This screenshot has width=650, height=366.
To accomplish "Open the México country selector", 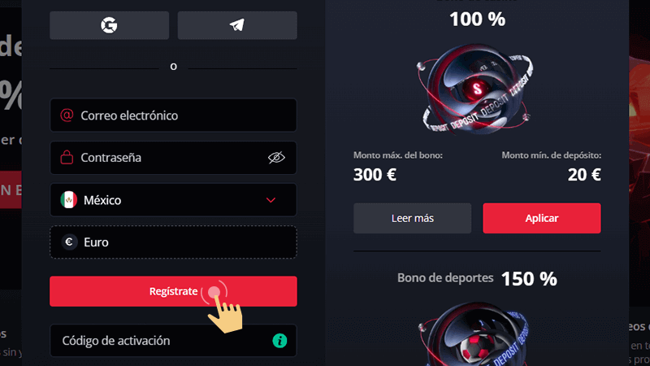I will [173, 200].
